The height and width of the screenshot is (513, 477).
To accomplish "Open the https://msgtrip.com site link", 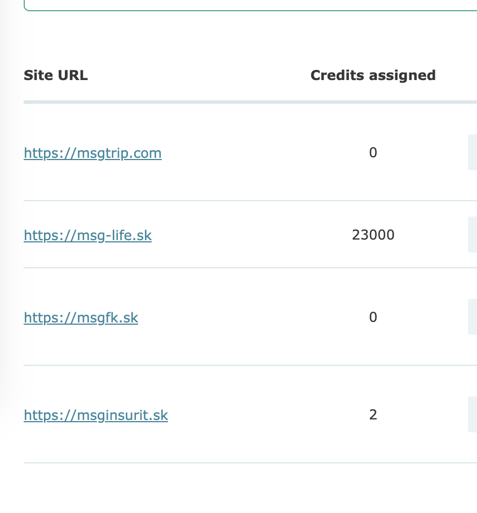I will (92, 153).
